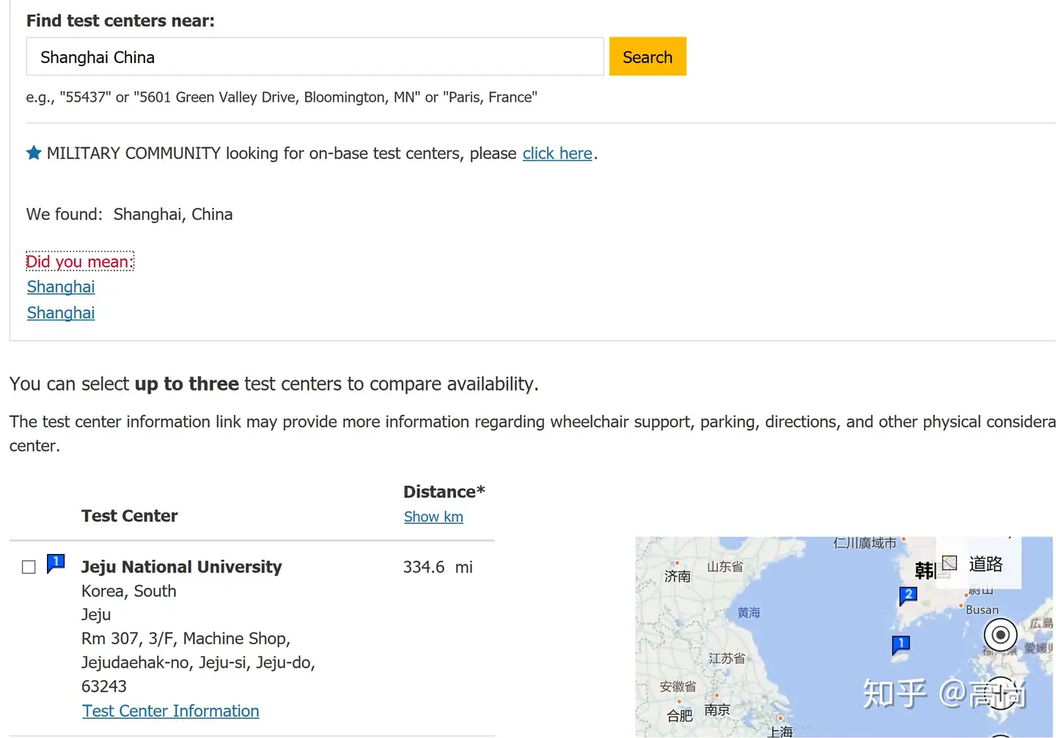This screenshot has width=1056, height=738.
Task: Zoom in with the map plus button
Action: click(x=1000, y=692)
